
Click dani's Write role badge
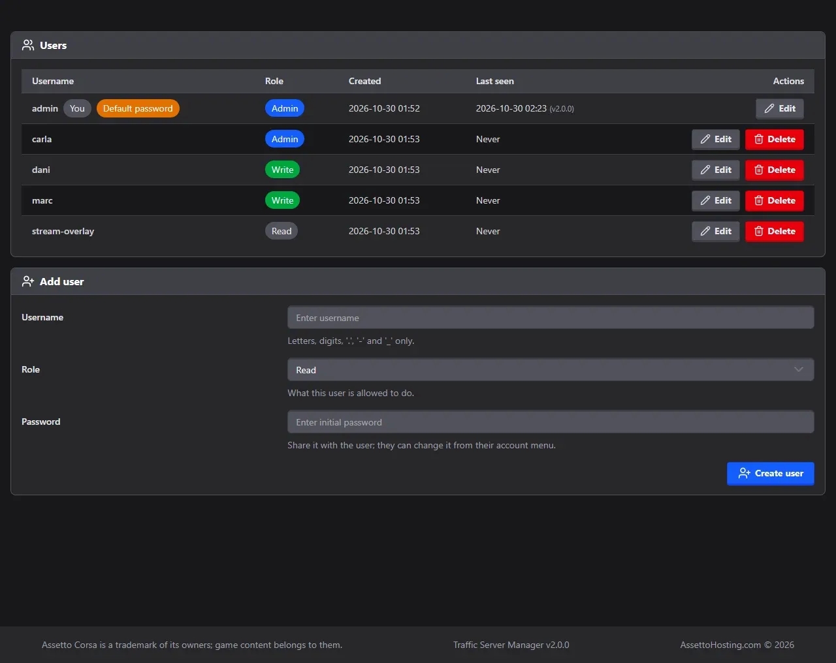click(x=282, y=170)
